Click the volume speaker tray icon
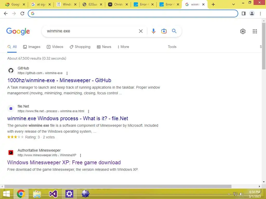 click(x=241, y=194)
